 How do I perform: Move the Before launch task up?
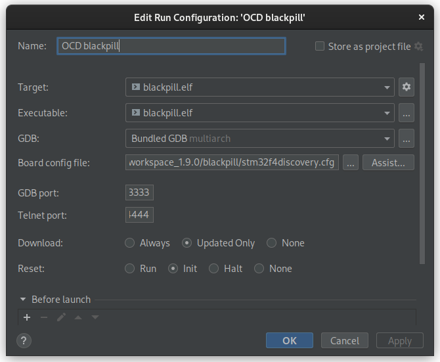(x=78, y=317)
